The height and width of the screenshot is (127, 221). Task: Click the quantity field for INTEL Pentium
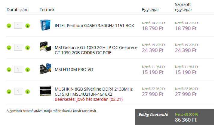[18, 25]
